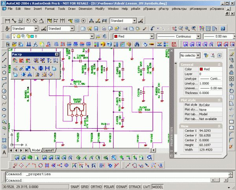The width and height of the screenshot is (236, 190).
Task: Click the Quick Select funnel icon
Action: pyautogui.click(x=206, y=55)
